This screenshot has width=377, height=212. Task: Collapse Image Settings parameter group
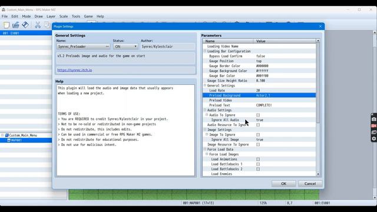point(205,130)
